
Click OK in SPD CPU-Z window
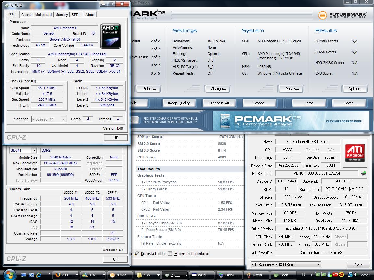[115, 259]
